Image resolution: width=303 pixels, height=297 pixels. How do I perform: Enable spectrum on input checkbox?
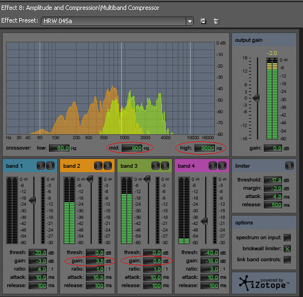[287, 238]
